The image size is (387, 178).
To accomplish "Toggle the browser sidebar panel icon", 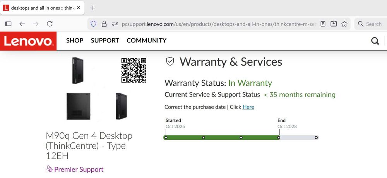I will (x=9, y=24).
